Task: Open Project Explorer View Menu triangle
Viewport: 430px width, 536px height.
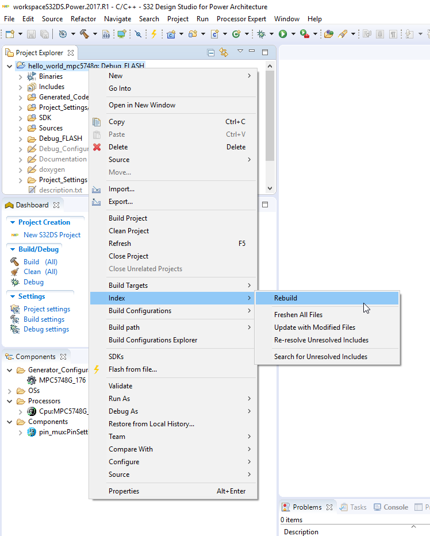Action: tap(240, 51)
